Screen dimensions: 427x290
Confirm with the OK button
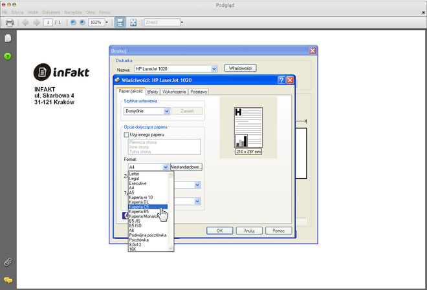pos(220,231)
